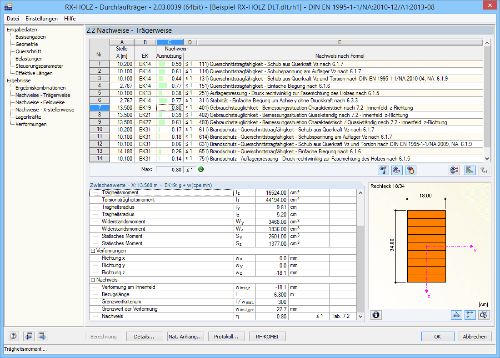This screenshot has width=500, height=358.
Task: Click the green smiley status indicator
Action: point(201,169)
